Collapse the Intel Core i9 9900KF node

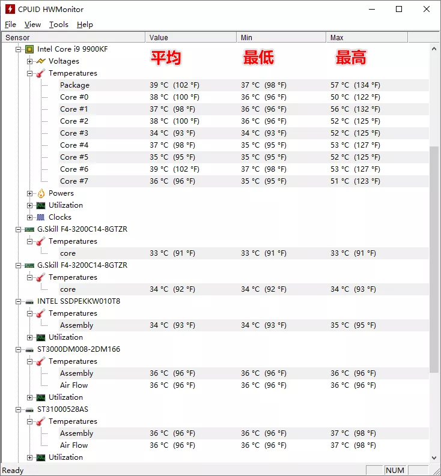(18, 49)
